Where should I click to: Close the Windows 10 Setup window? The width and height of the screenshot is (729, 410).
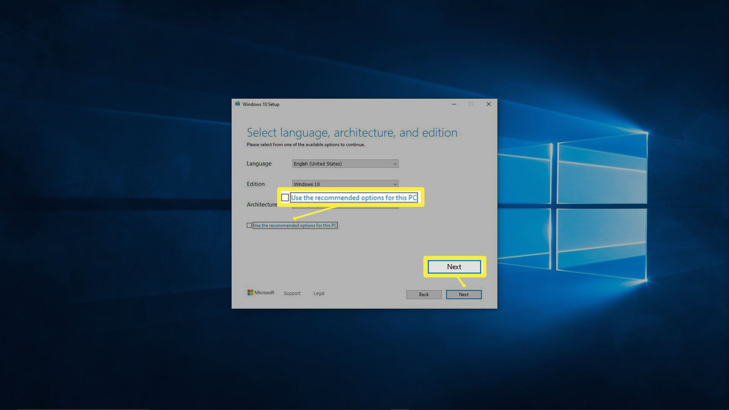coord(489,104)
